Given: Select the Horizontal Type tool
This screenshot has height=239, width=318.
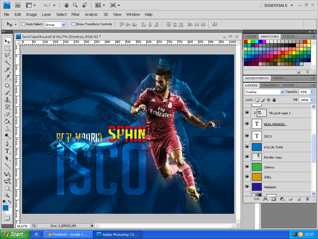Looking at the screenshot, I should [7, 151].
